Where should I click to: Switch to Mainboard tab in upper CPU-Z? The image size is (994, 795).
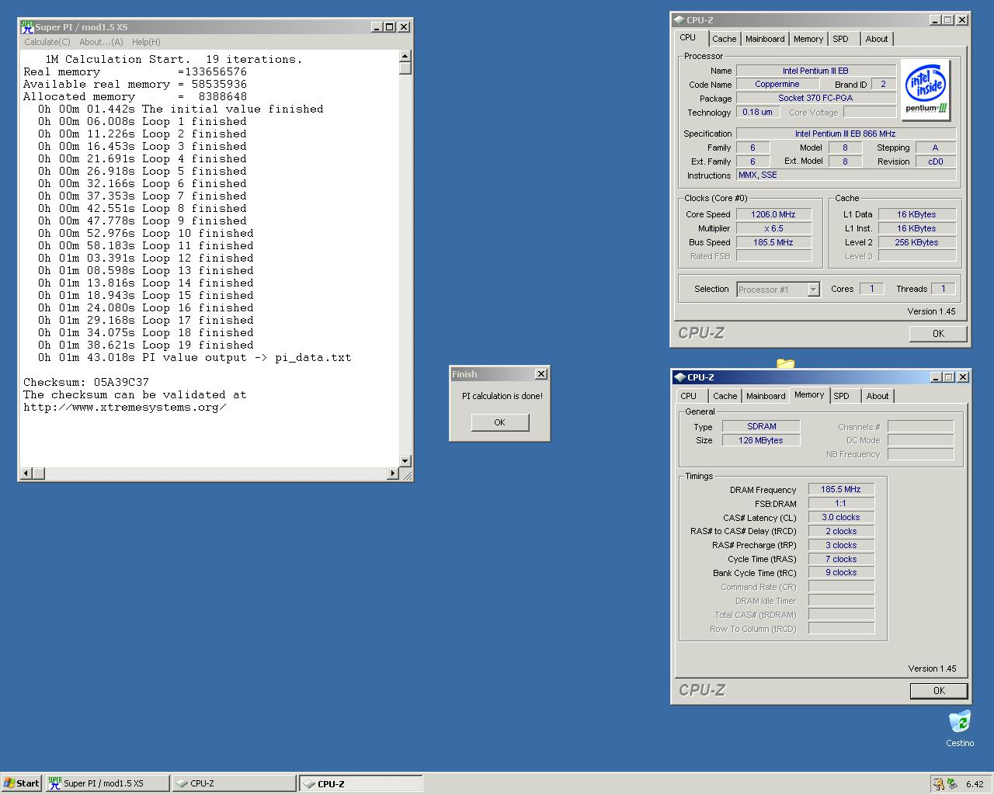[x=765, y=39]
